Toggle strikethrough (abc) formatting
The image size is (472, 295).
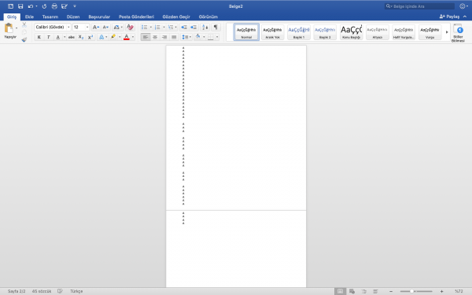tap(72, 37)
